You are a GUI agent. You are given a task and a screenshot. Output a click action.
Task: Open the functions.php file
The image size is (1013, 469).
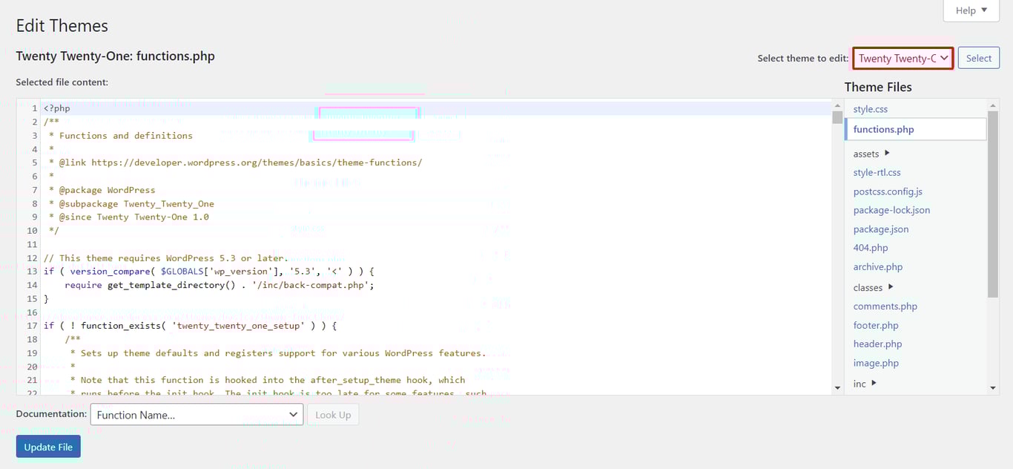[882, 128]
